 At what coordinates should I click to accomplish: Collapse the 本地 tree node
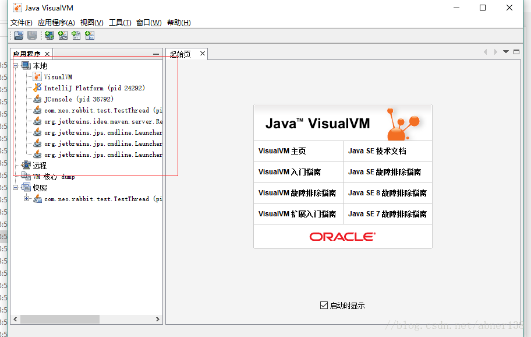click(16, 65)
